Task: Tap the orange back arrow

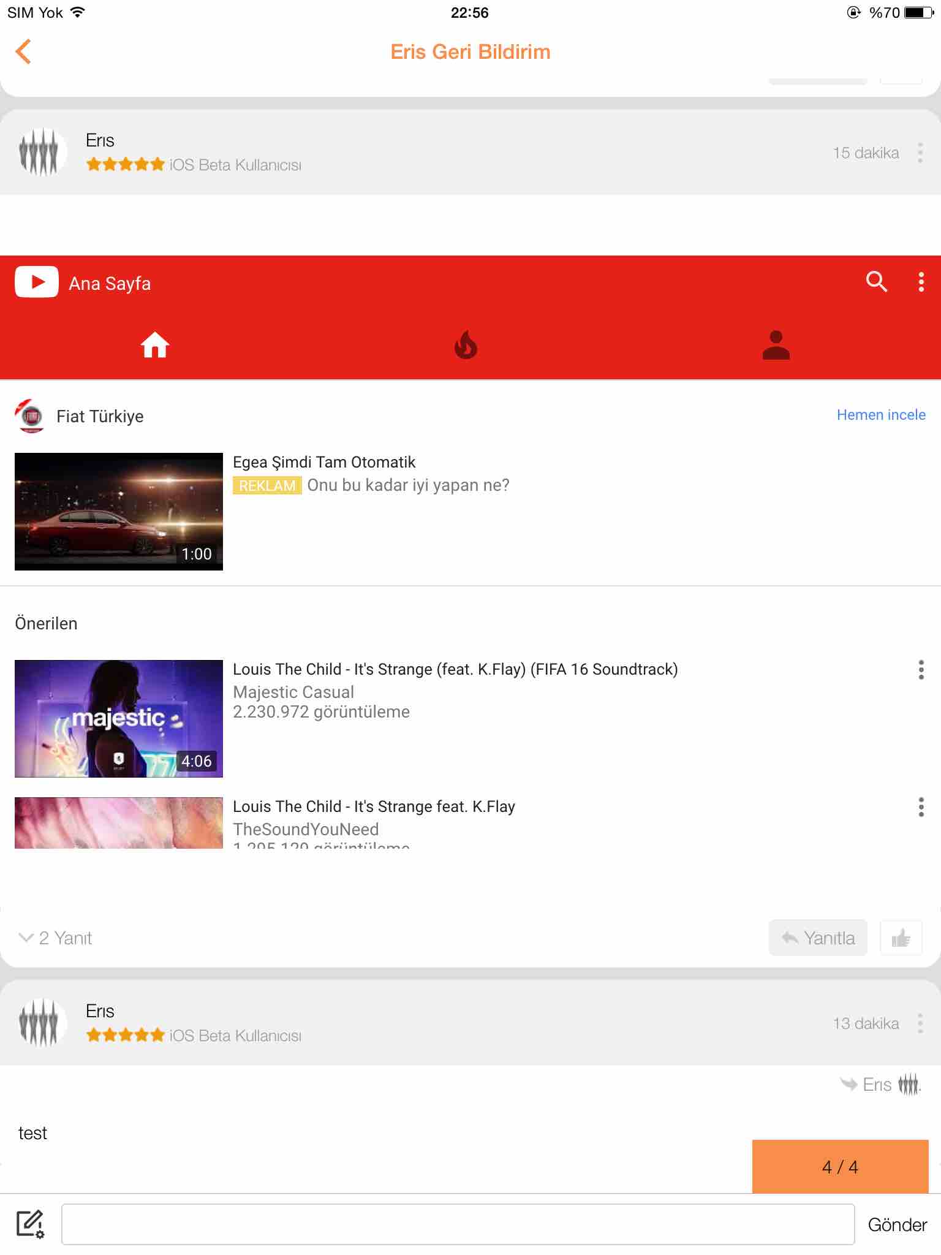Action: [x=23, y=51]
